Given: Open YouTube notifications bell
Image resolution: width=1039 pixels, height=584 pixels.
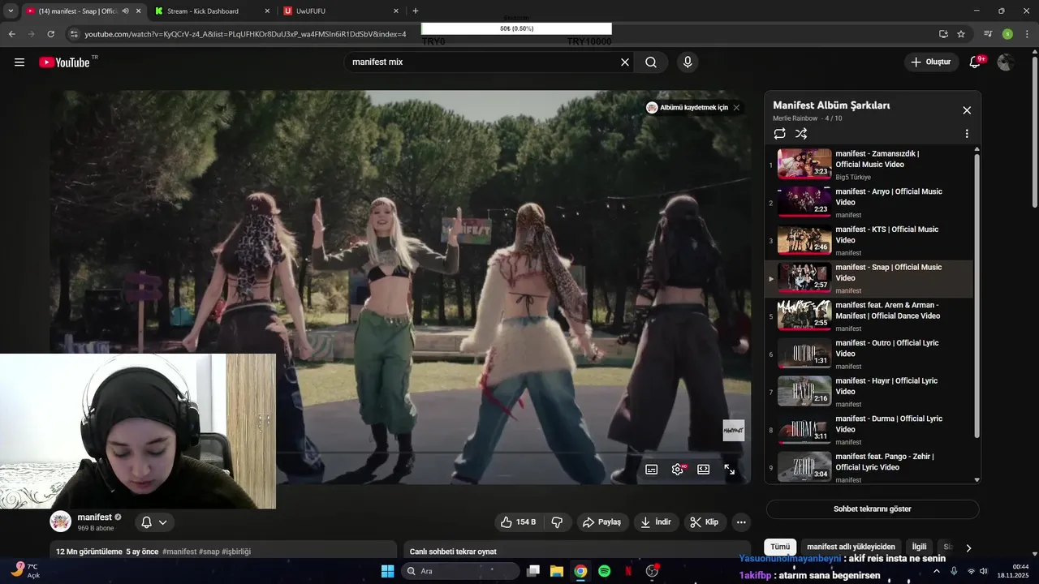Looking at the screenshot, I should point(976,62).
